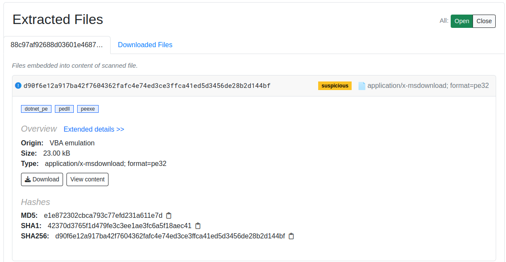Viewport: 506px width, 262px height.
Task: Select the dotnet_pe tag
Action: pos(36,109)
